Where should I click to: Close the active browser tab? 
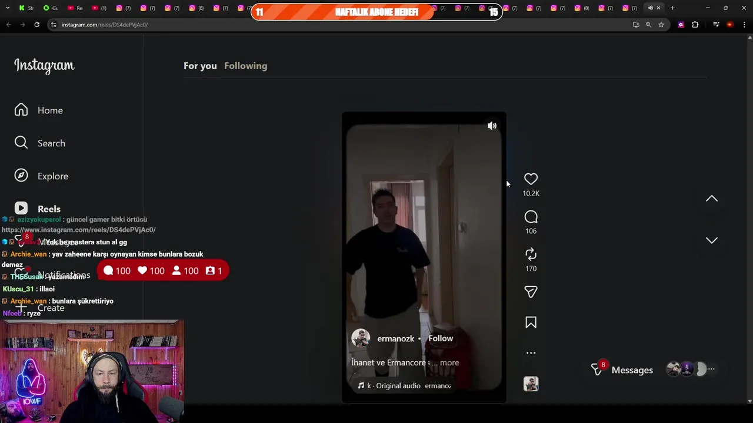coord(658,8)
